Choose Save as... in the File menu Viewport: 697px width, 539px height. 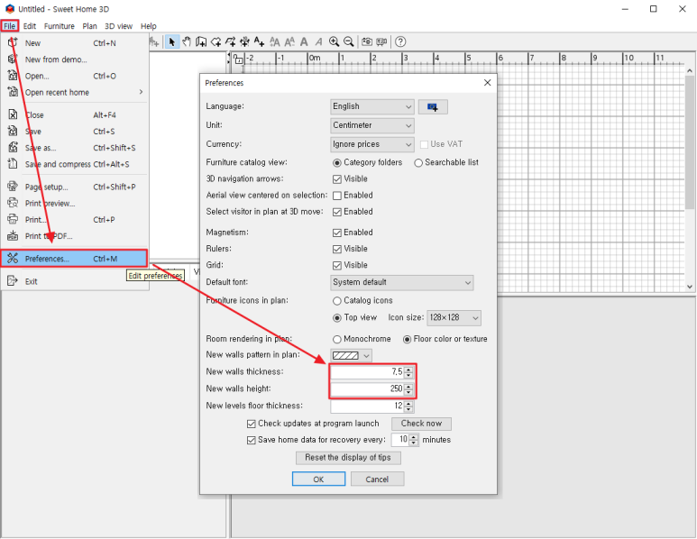[x=75, y=148]
